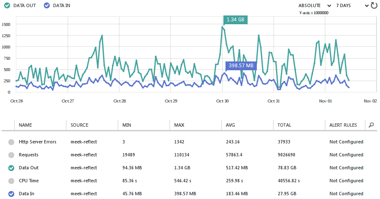Enable the CPU Time metric circle

click(11, 181)
